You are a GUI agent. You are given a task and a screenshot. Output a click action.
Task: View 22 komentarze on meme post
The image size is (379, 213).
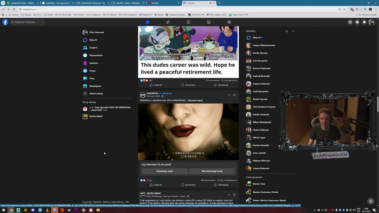tap(213, 80)
